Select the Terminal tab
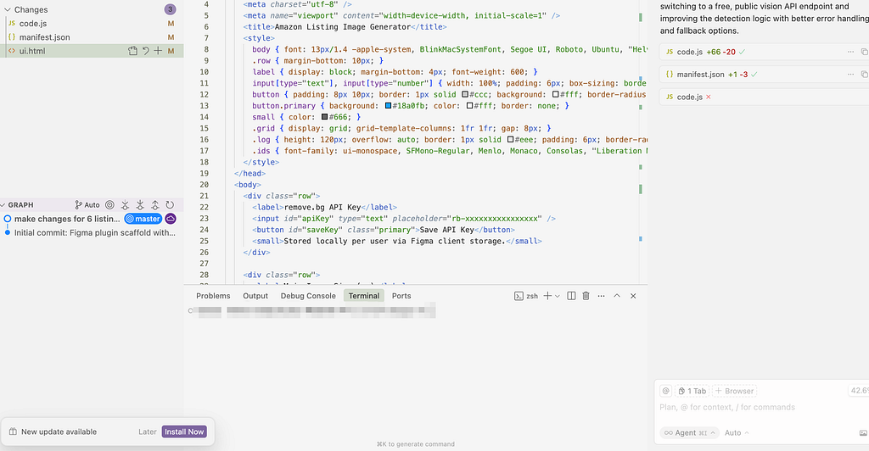 point(363,296)
